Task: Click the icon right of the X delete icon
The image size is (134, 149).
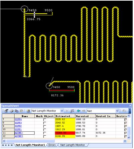Action: pyautogui.click(x=72, y=111)
